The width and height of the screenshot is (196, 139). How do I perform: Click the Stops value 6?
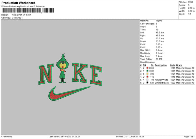click(x=156, y=27)
